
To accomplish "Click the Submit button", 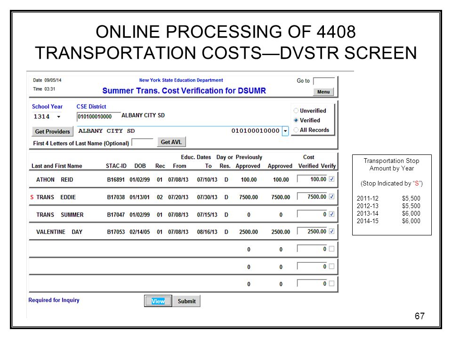I will coord(186,301).
